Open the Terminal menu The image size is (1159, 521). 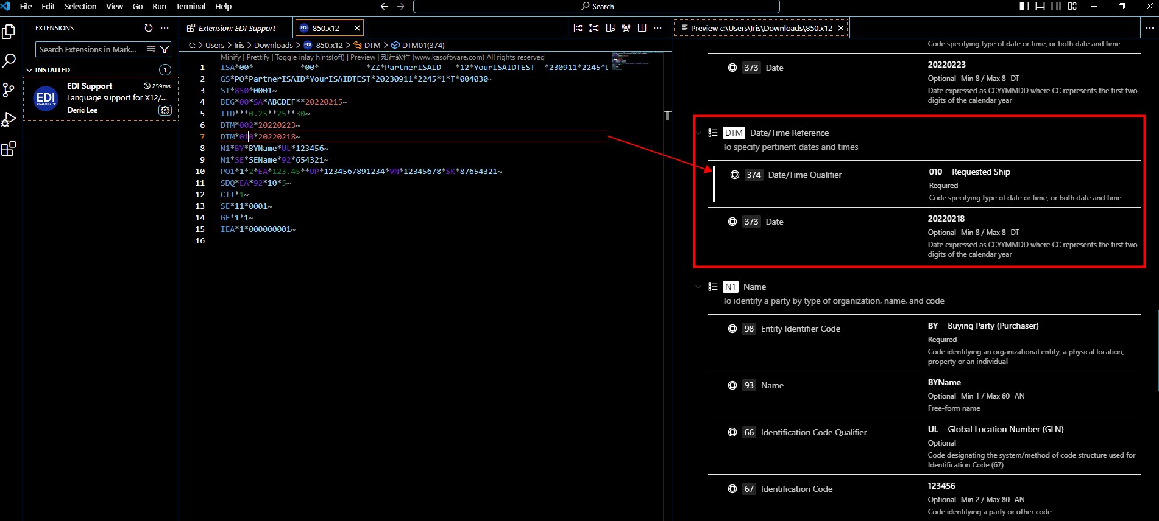click(x=191, y=6)
